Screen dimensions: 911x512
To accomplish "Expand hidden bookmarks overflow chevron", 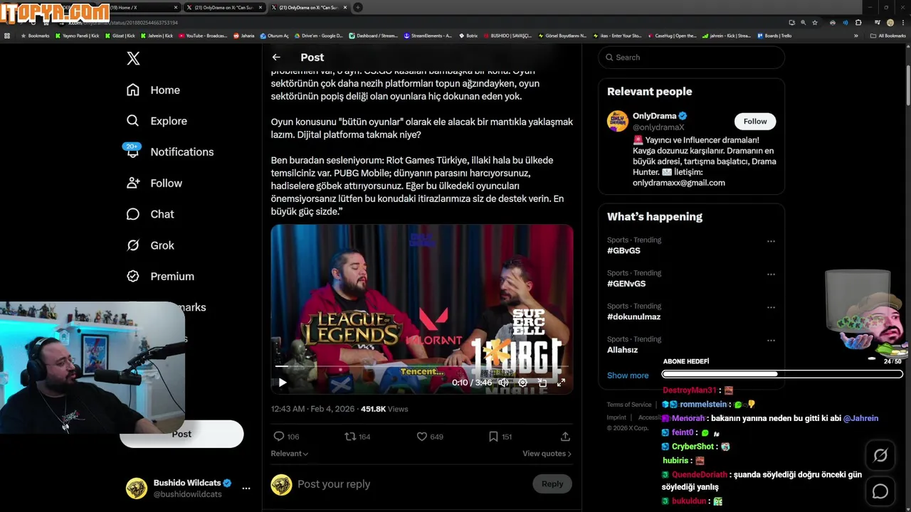I will 856,36.
